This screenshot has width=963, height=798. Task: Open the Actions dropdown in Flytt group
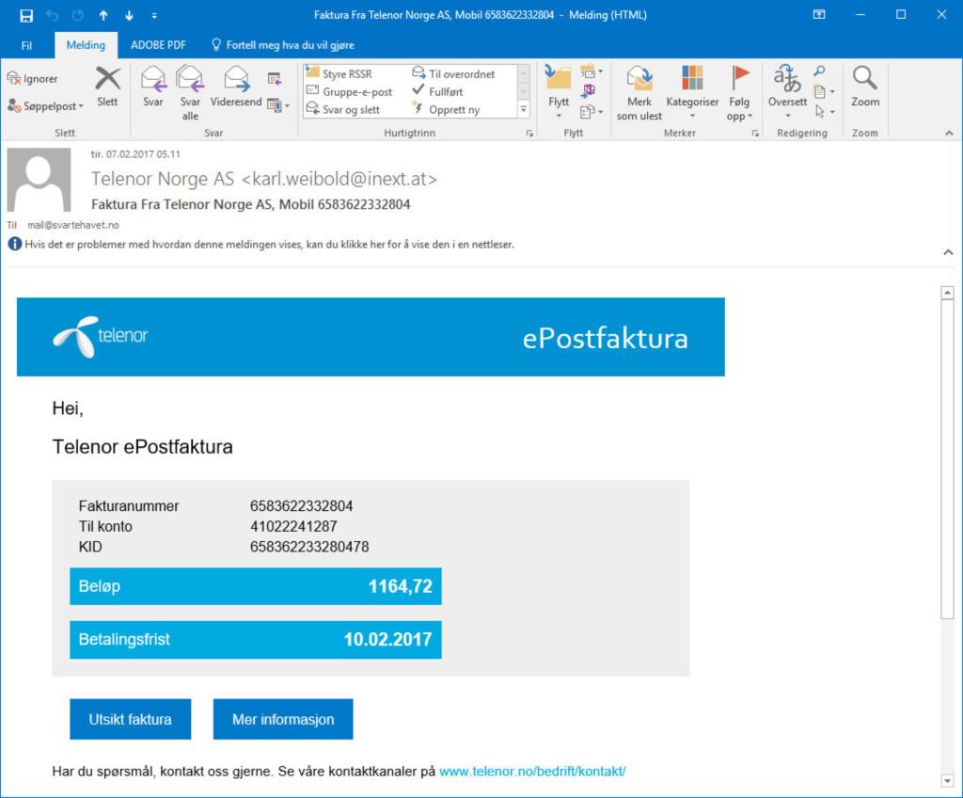pyautogui.click(x=591, y=112)
